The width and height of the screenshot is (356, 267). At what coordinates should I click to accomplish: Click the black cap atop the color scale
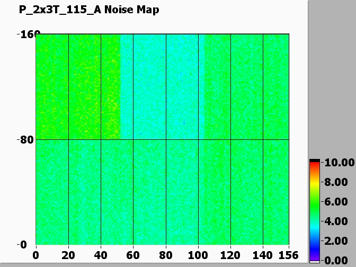click(x=315, y=160)
